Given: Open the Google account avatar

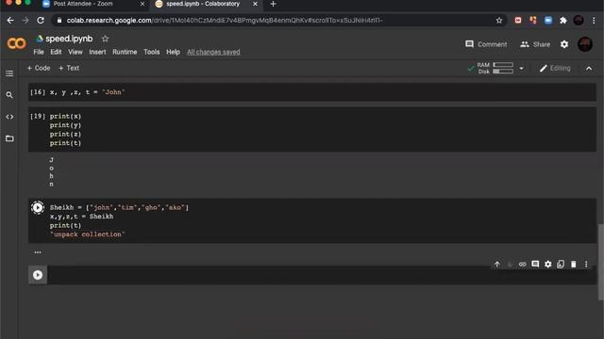Looking at the screenshot, I should click(x=585, y=44).
